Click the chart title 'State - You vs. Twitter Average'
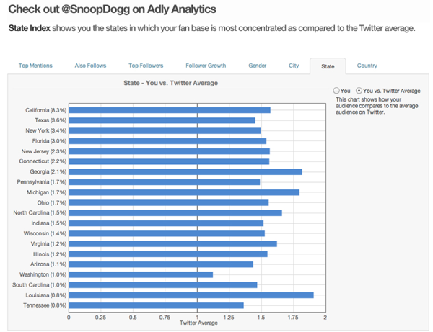 click(171, 83)
